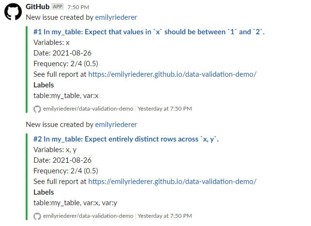The image size is (311, 226).
Task: Open issue #1 about values in x
Action: (x=149, y=32)
